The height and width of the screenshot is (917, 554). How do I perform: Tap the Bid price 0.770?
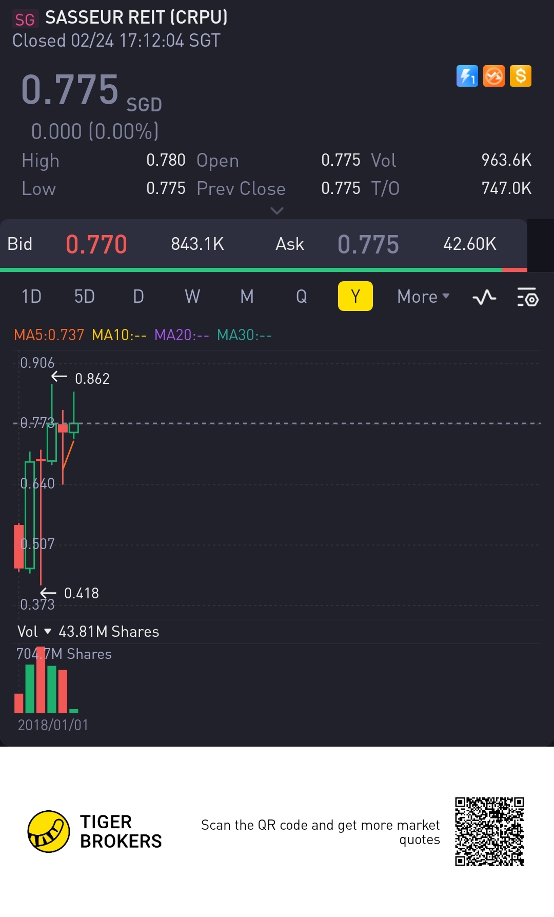[96, 244]
